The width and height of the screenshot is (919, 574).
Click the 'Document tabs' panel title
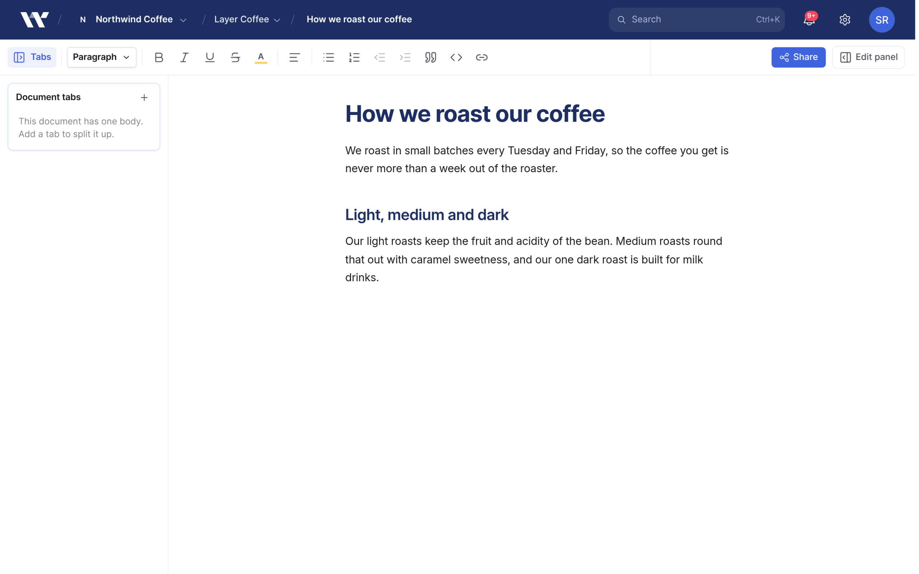pos(48,97)
